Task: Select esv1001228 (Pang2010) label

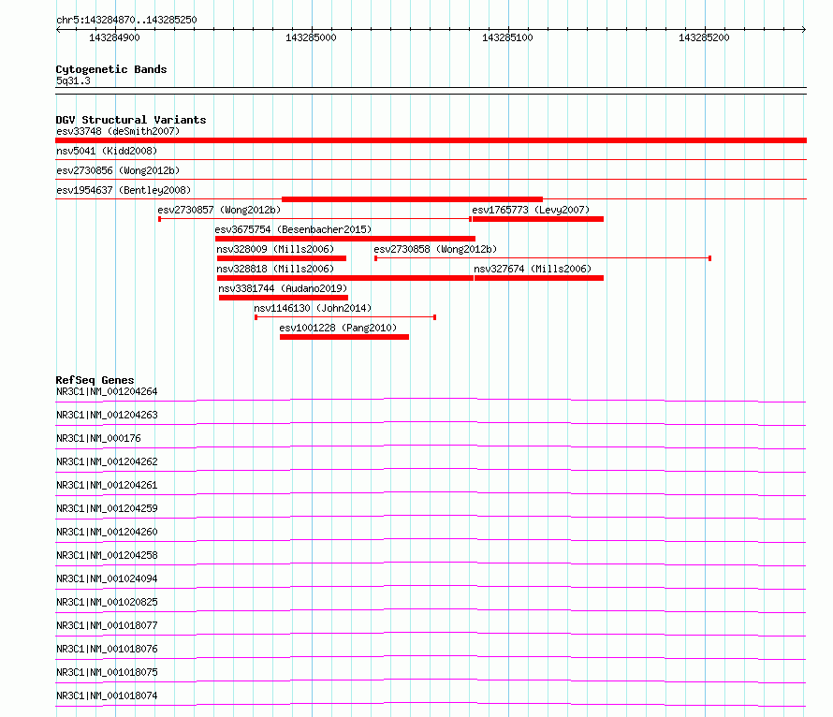Action: (338, 328)
